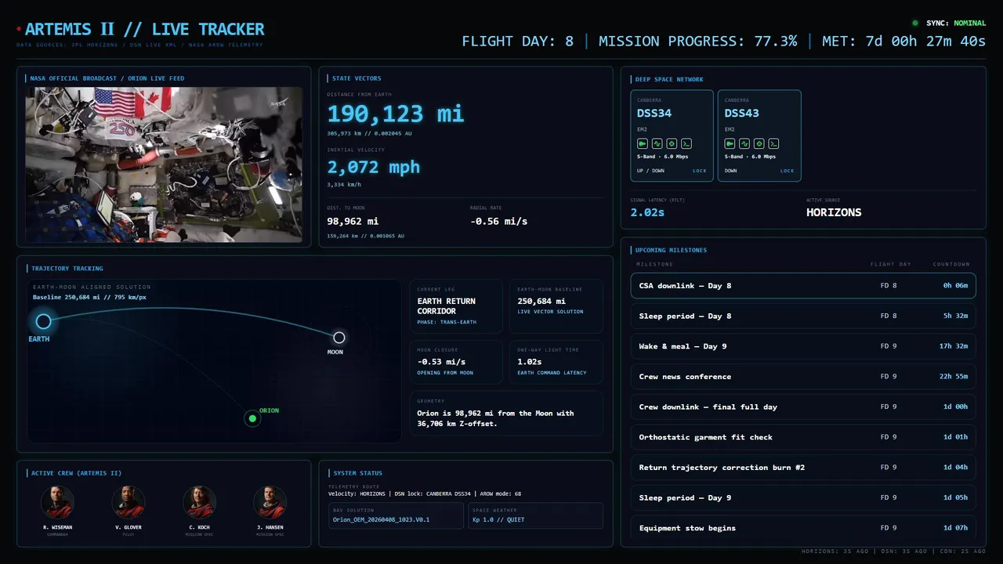Click the MISSION PROGRESS: 77.3% readout
This screenshot has width=1003, height=564.
click(697, 42)
